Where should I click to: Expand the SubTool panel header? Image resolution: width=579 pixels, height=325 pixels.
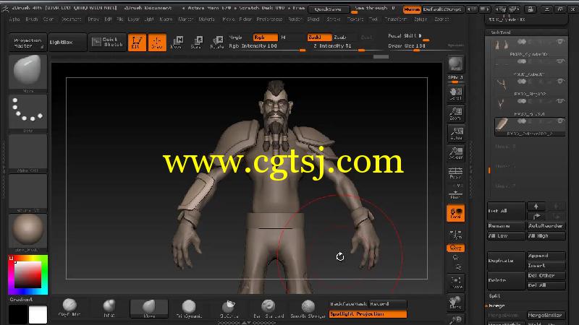[500, 32]
